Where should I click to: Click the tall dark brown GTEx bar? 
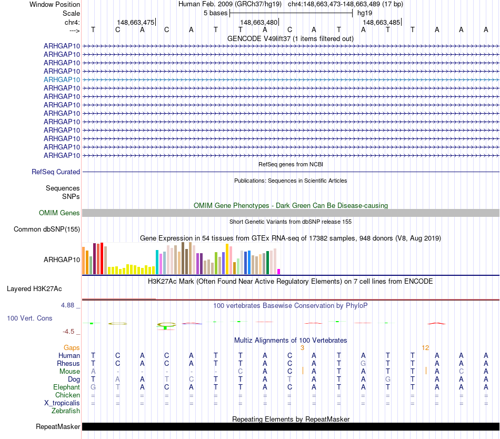point(183,258)
